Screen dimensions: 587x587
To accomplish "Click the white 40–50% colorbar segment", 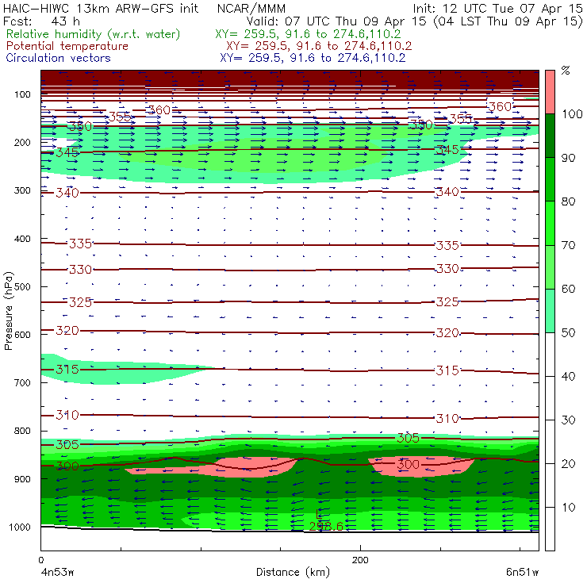I will pyautogui.click(x=550, y=355).
